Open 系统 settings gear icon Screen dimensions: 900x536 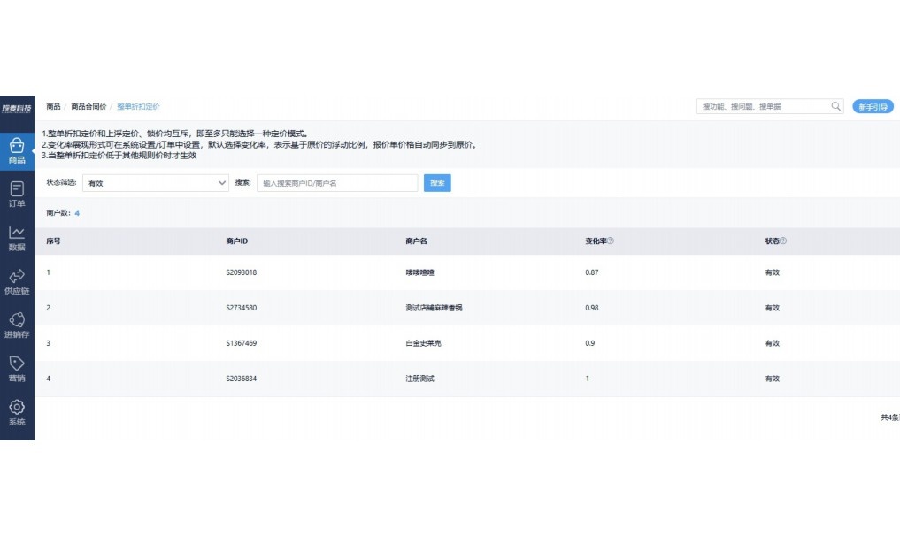tap(17, 411)
